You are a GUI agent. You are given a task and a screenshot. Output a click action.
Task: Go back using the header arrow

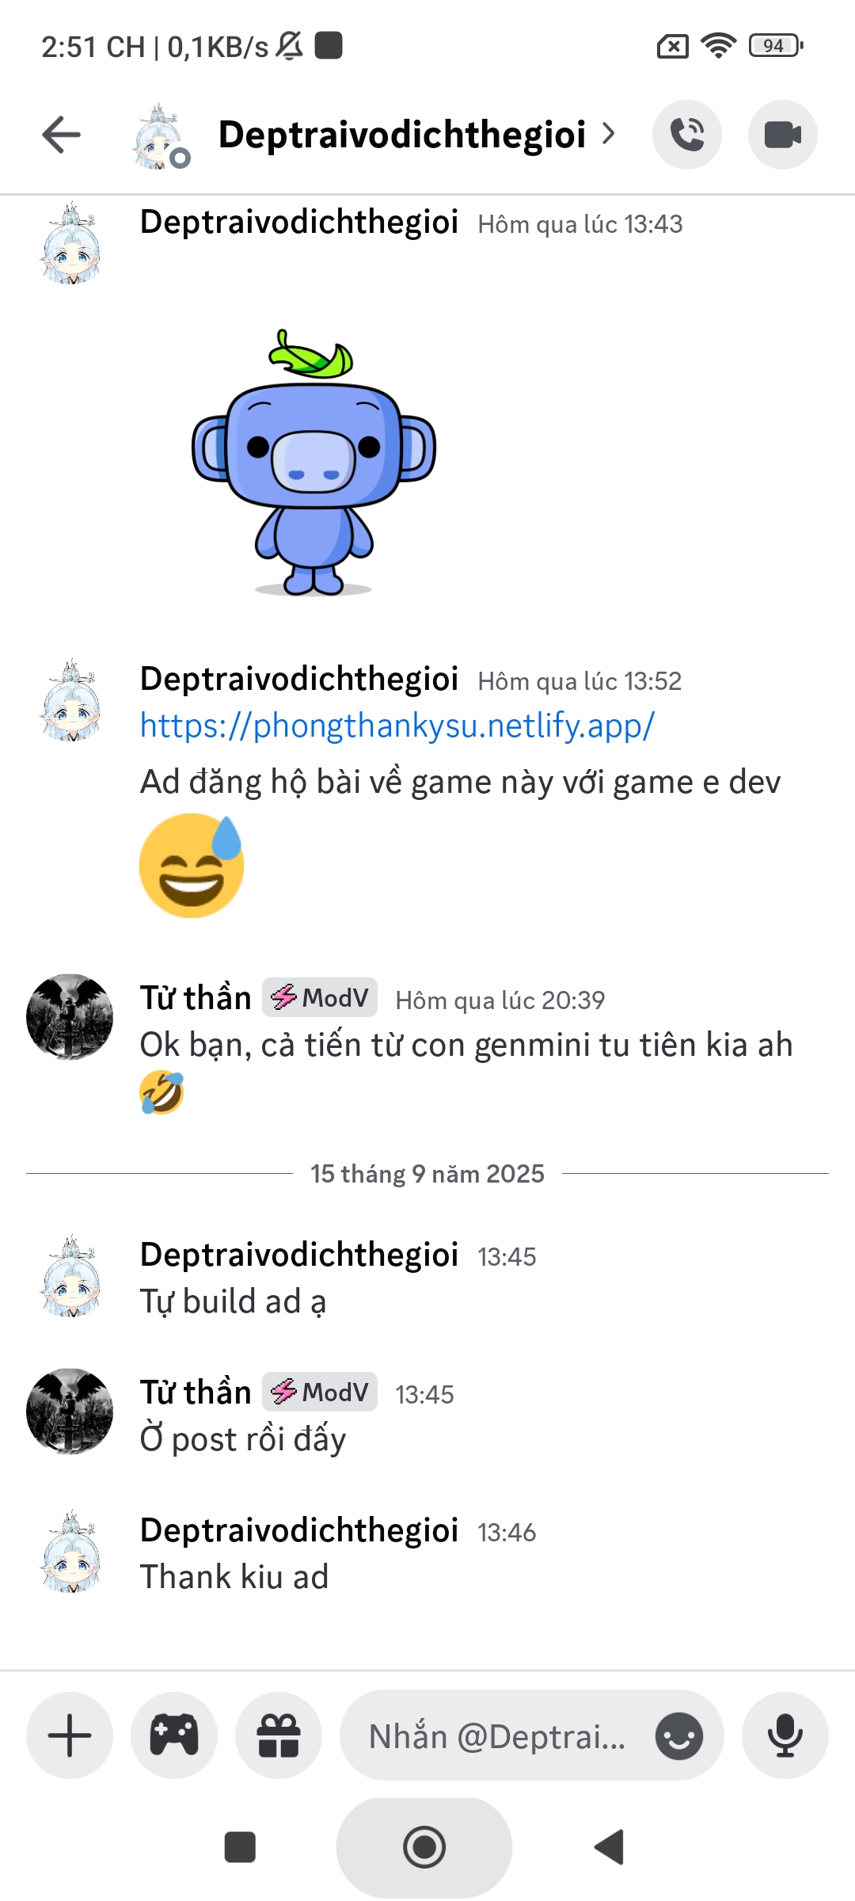tap(62, 135)
